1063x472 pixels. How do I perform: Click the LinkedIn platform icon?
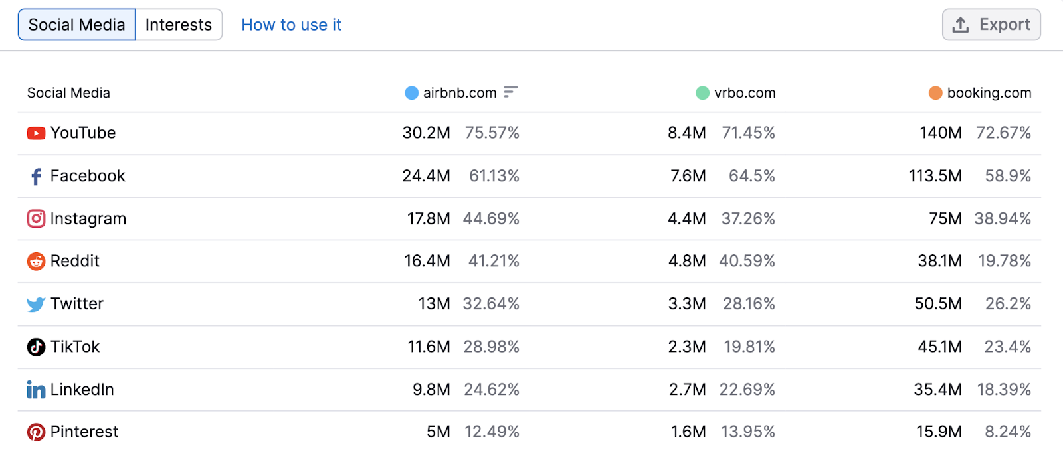[36, 390]
